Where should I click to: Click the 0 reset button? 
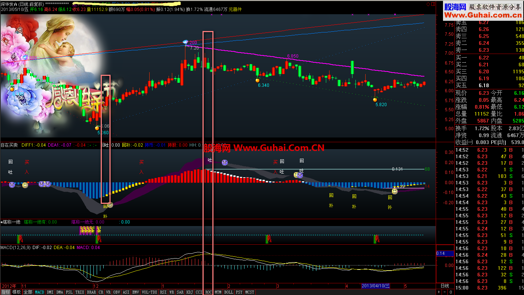451,292
